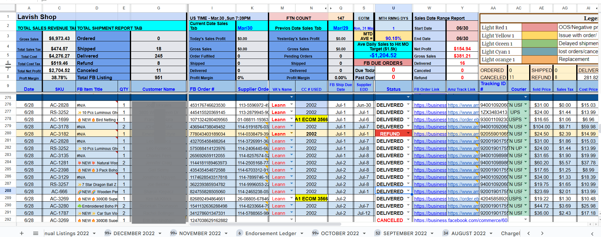Click the Light Yellow 1 legend color swatch

[540, 35]
